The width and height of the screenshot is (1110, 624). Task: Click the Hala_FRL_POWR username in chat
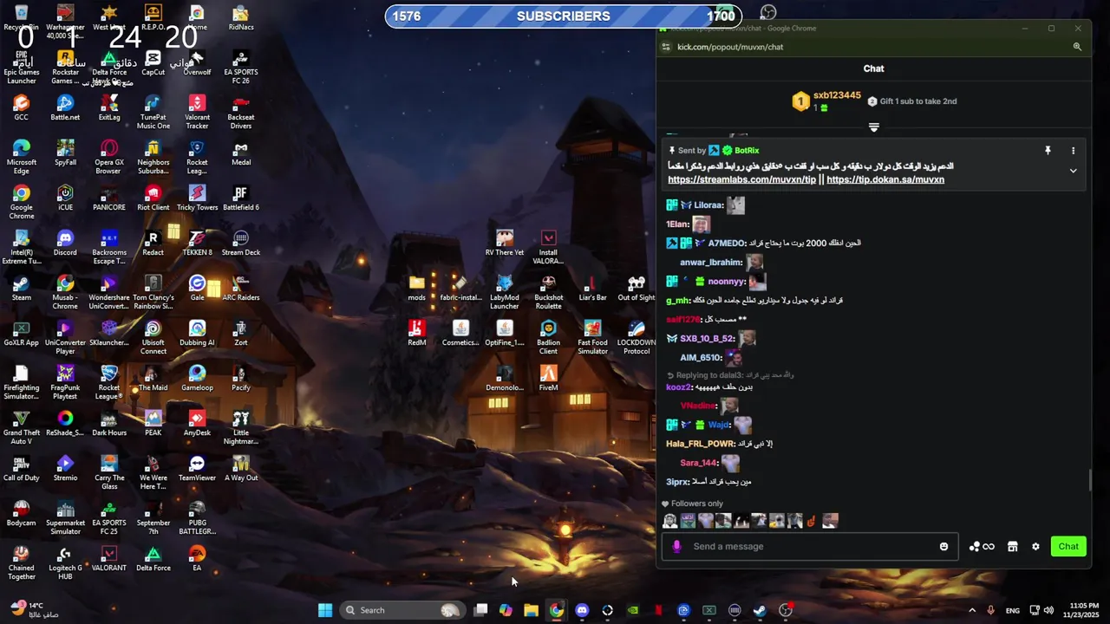pos(700,444)
